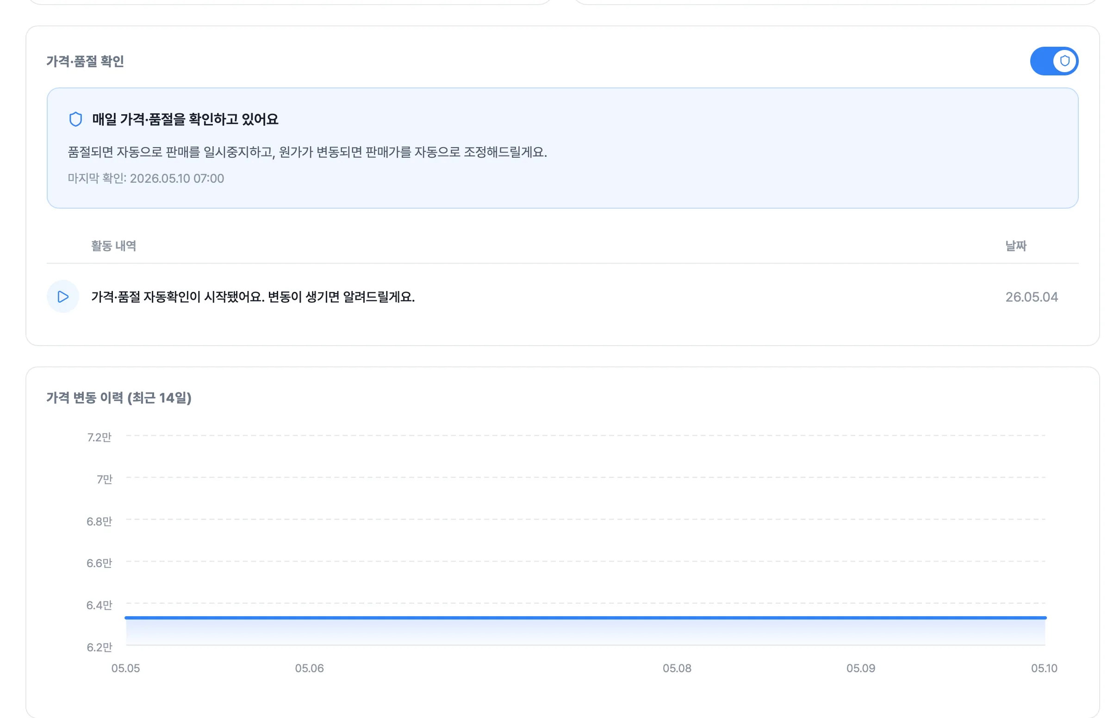Click the 활동 내역 column header

click(x=114, y=246)
